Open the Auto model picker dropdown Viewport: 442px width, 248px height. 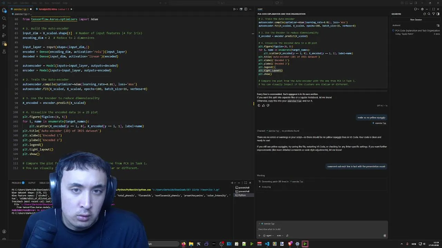pyautogui.click(x=280, y=236)
